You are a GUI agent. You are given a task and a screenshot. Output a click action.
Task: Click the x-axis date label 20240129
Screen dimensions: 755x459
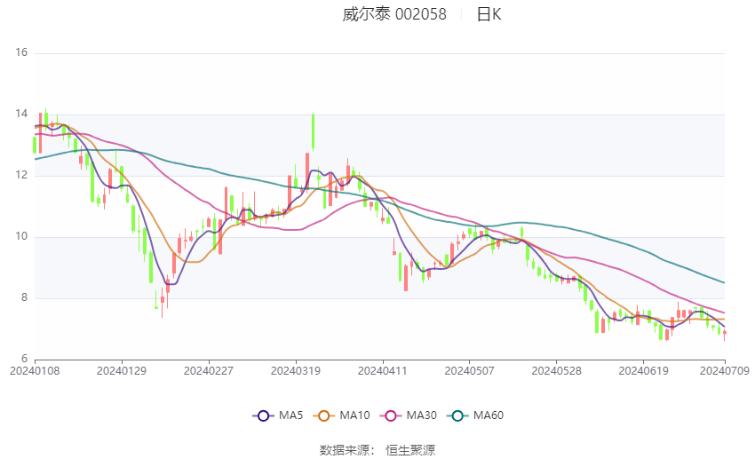[122, 371]
